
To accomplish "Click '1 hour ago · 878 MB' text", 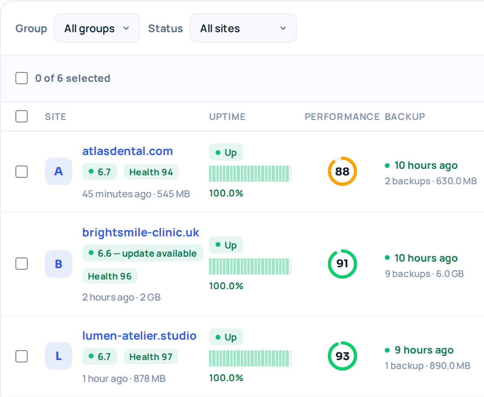I will 124,378.
